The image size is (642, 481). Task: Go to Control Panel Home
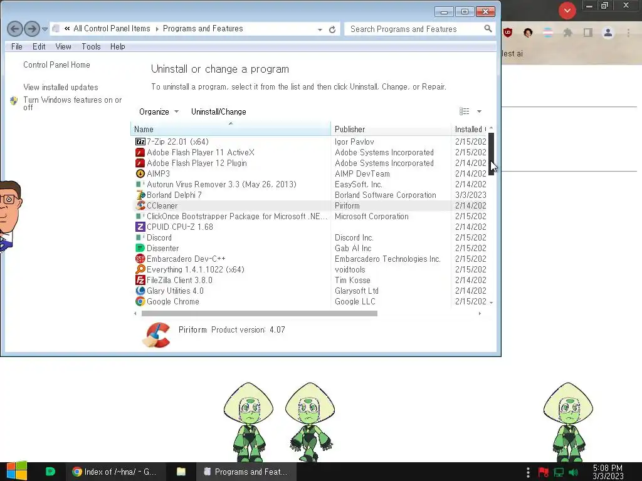coord(56,65)
